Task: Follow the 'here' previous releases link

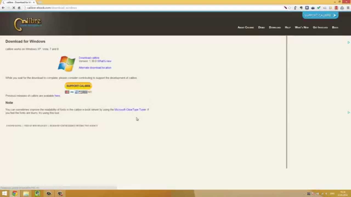Action: pos(57,96)
